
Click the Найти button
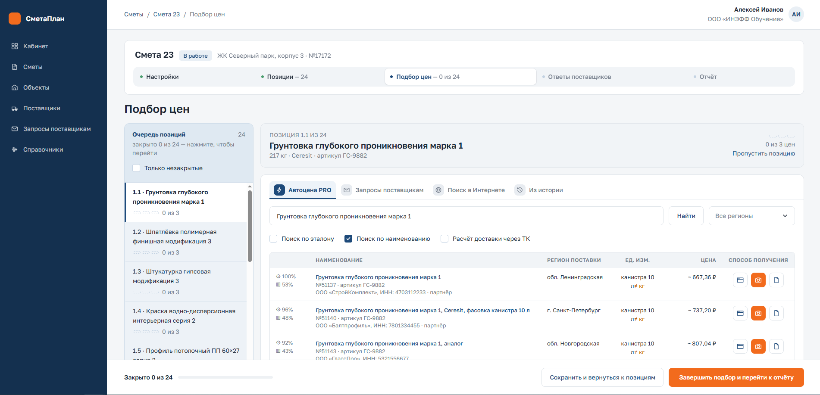(x=686, y=216)
